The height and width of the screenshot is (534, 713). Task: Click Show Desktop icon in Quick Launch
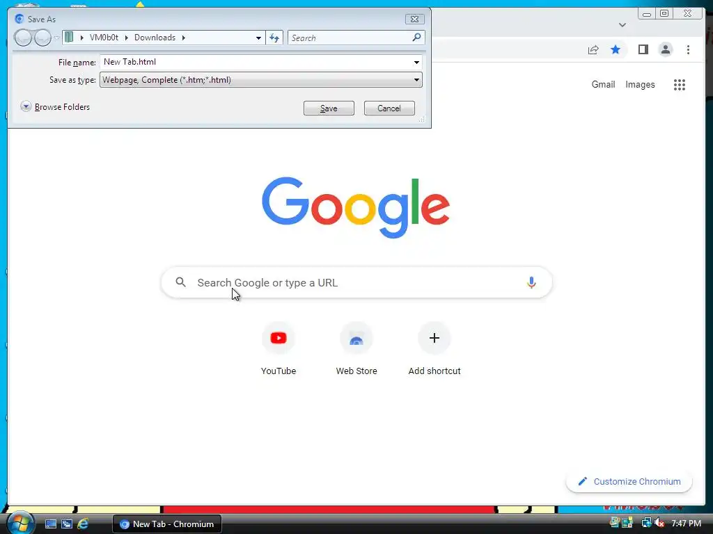[x=50, y=524]
